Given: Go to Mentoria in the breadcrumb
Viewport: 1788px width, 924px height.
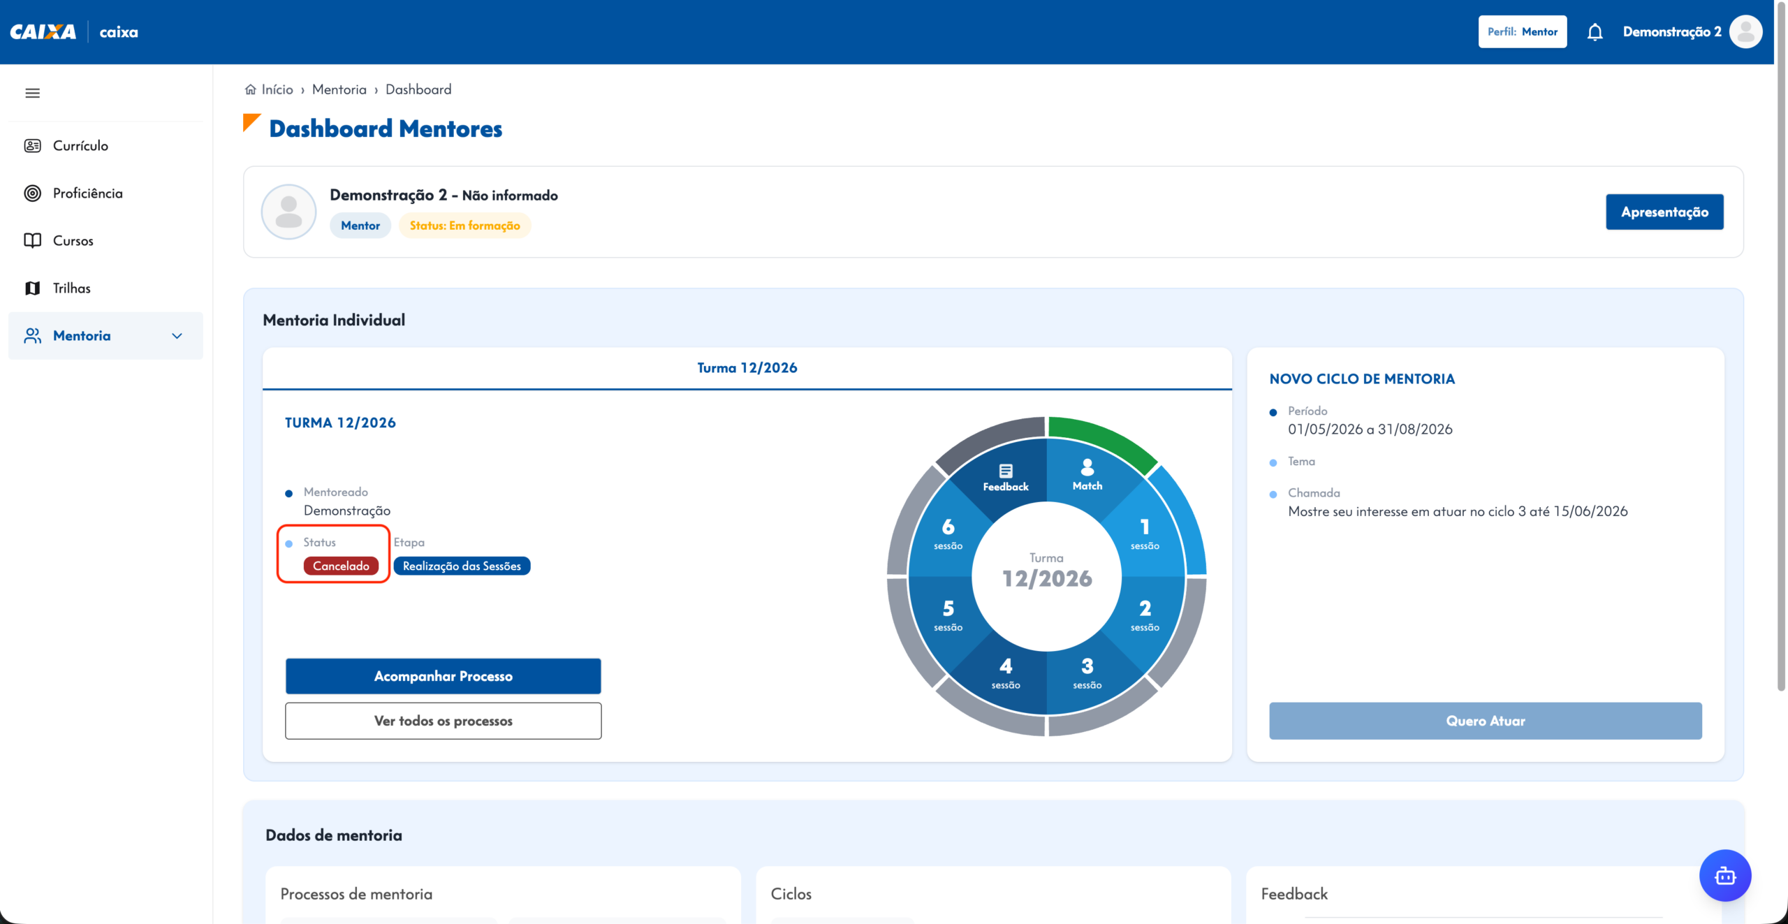Looking at the screenshot, I should 339,89.
